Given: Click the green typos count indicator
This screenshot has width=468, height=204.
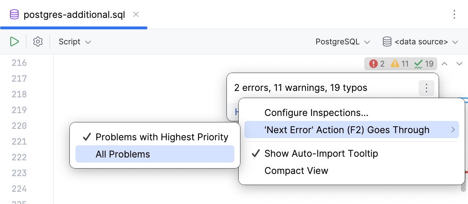Looking at the screenshot, I should click(424, 64).
